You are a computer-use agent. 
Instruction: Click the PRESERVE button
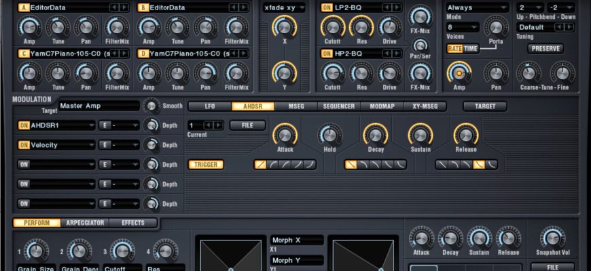coord(545,49)
